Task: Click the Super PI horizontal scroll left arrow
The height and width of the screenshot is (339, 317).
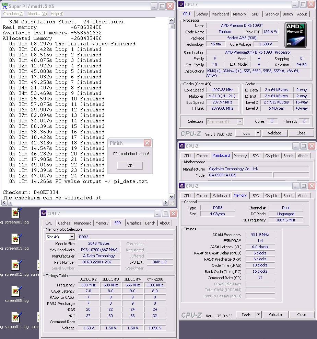Action: click(4, 203)
